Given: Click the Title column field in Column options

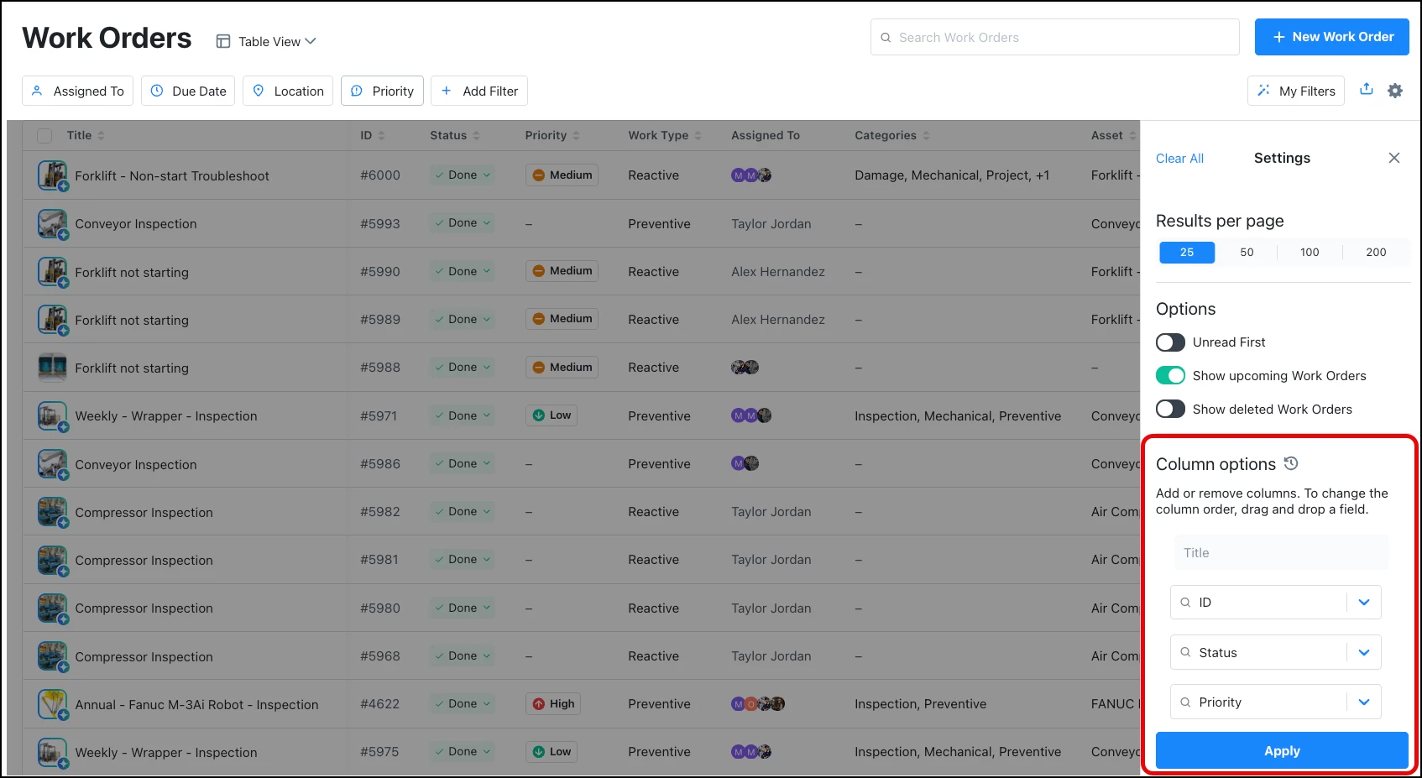Looking at the screenshot, I should [x=1280, y=553].
